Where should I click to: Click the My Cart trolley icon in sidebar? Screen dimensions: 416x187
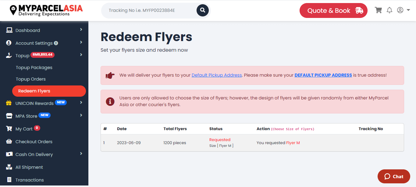[x=9, y=129]
